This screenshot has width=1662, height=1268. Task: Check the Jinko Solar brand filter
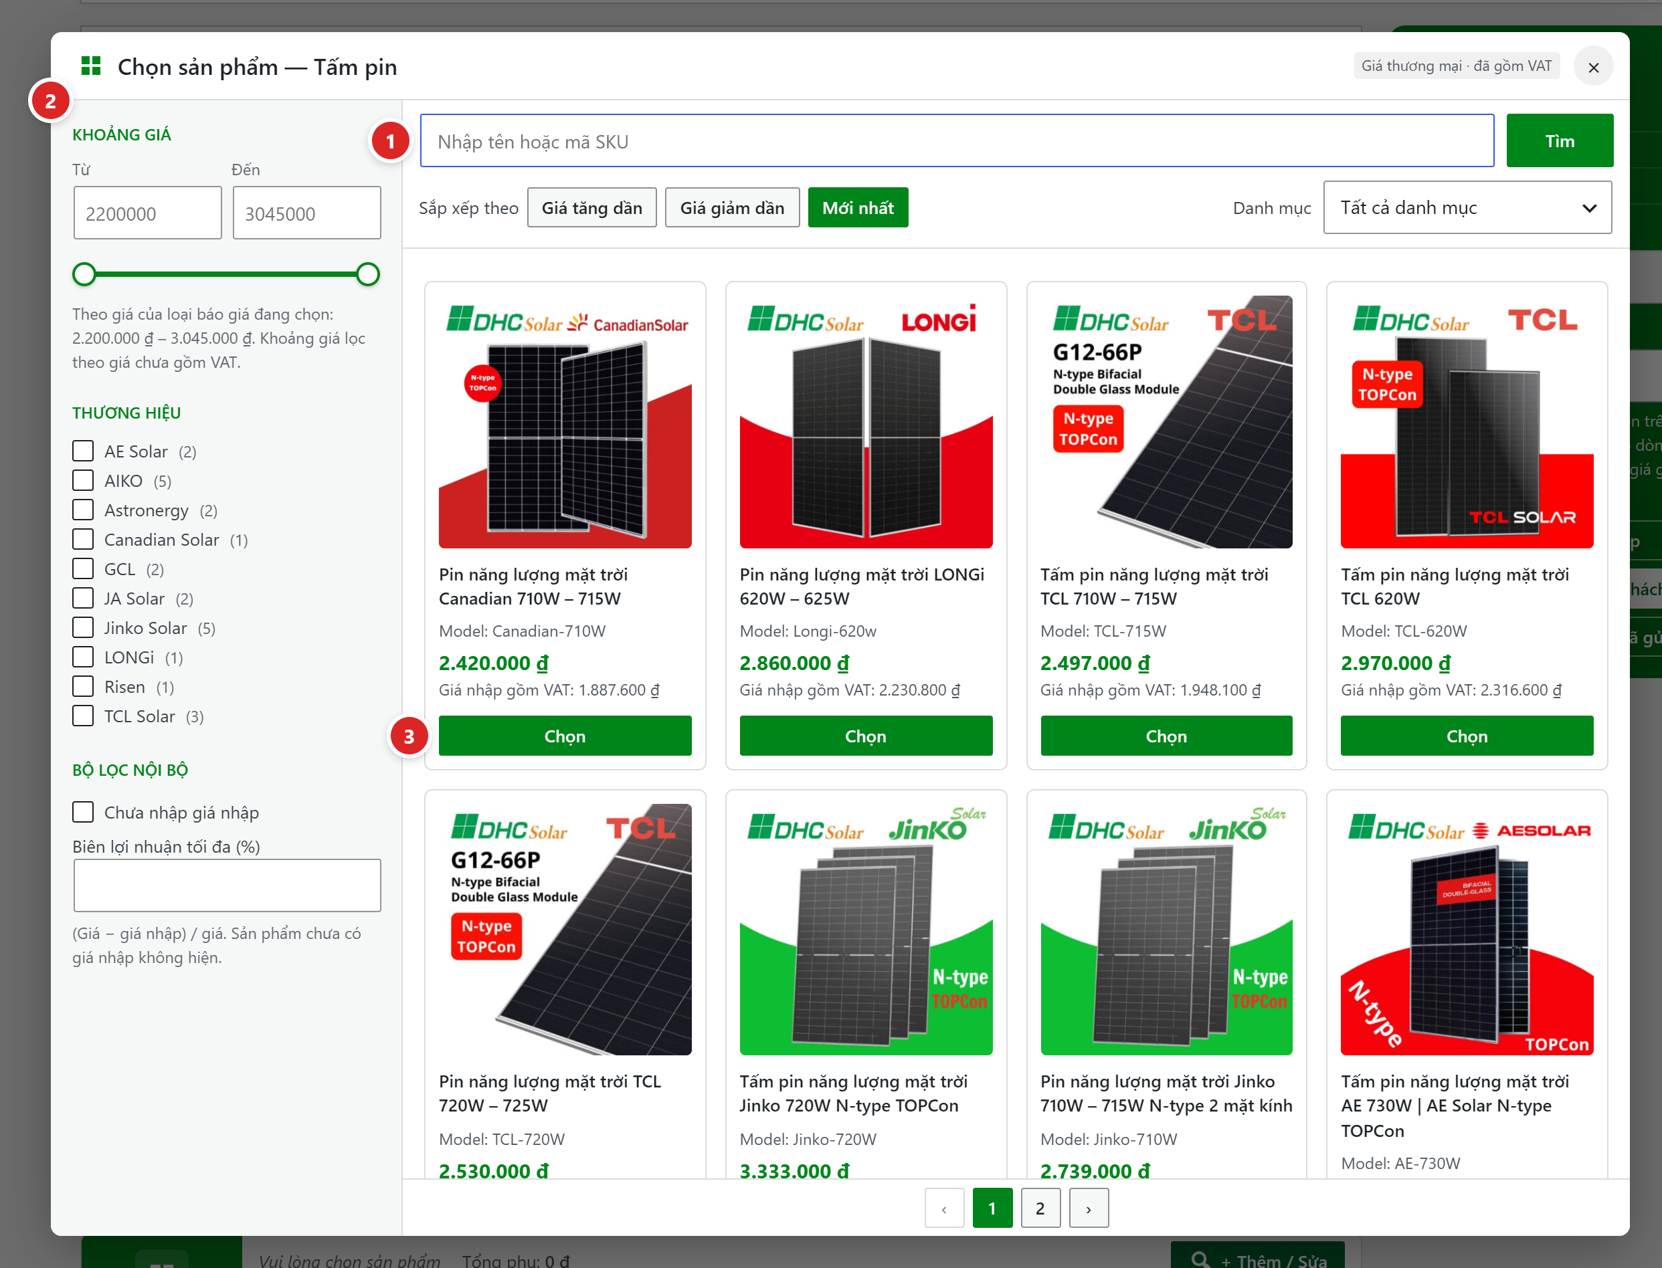(x=83, y=628)
